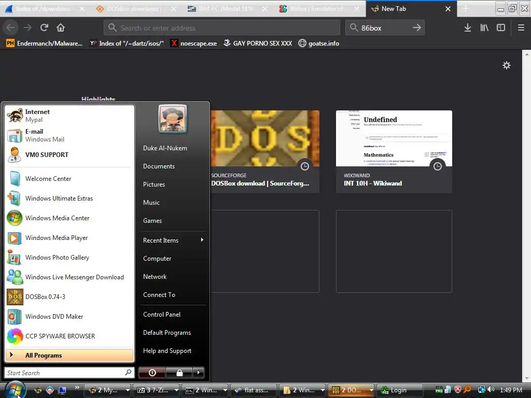Open a new browser tab with plus
The height and width of the screenshot is (398, 531).
point(466,9)
